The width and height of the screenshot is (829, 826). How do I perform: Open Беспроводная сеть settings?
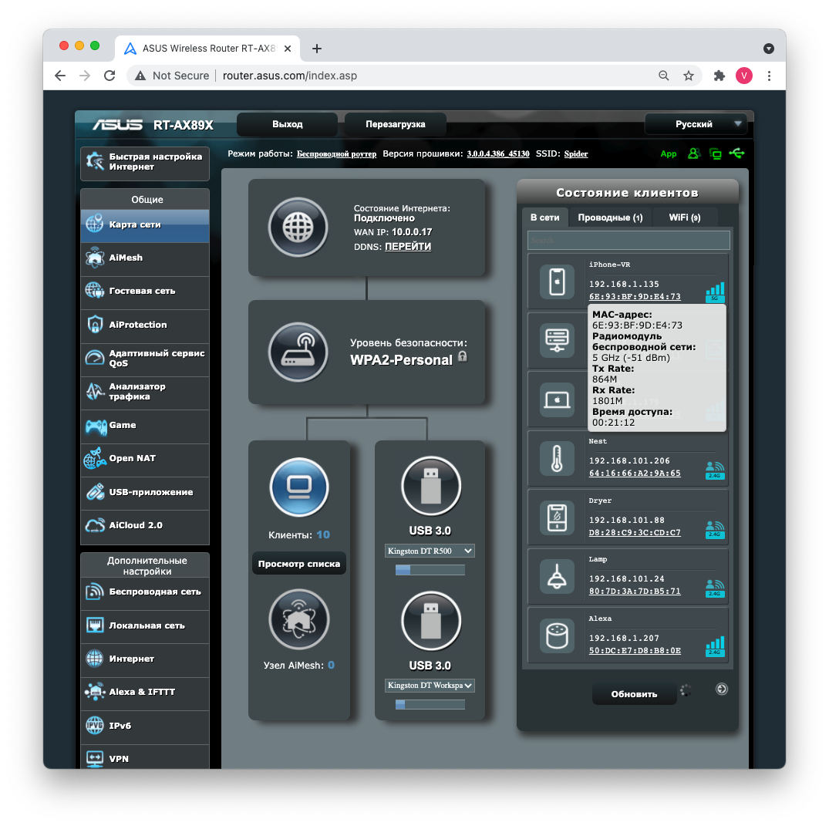pos(145,592)
